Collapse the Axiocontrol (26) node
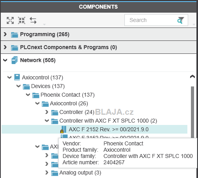This screenshot has width=198, height=178. 37,103
